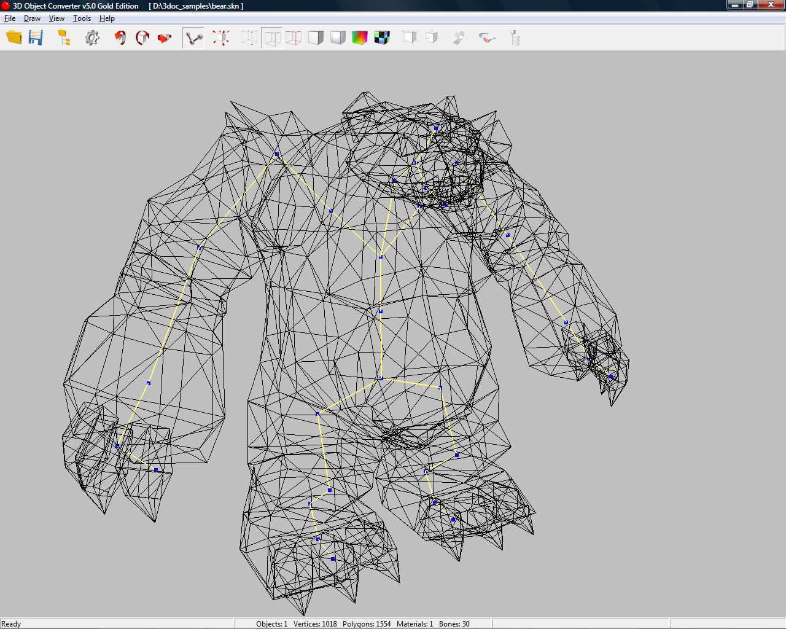786x629 pixels.
Task: Open the Help menu
Action: coord(107,18)
